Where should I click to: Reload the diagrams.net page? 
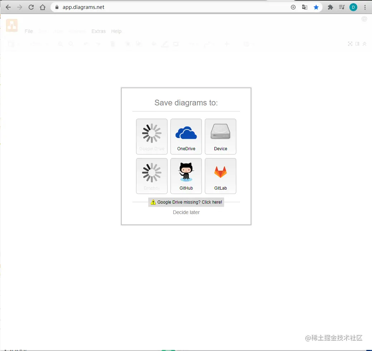(31, 7)
